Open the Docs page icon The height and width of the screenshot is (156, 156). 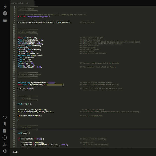click(x=5, y=131)
